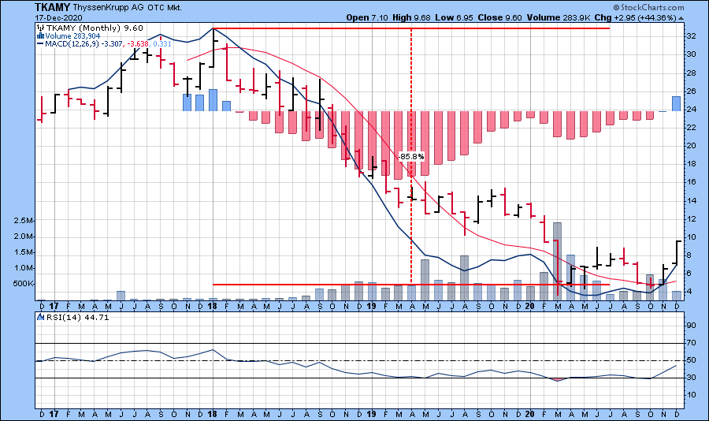The width and height of the screenshot is (709, 421).
Task: Click the 2.5M volume axis label
Action: (23, 222)
